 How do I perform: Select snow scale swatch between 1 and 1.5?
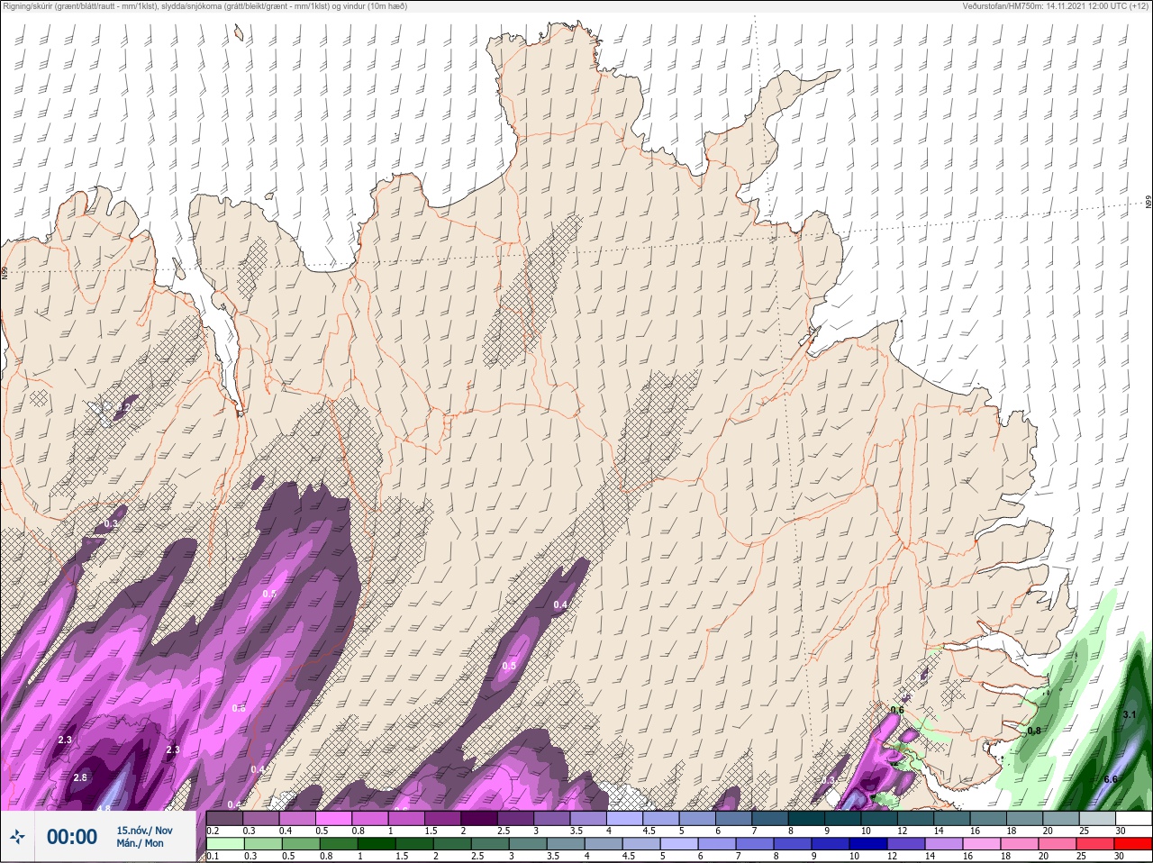click(406, 818)
